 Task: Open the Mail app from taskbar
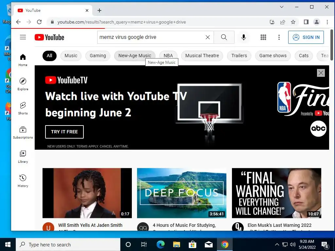click(x=208, y=244)
